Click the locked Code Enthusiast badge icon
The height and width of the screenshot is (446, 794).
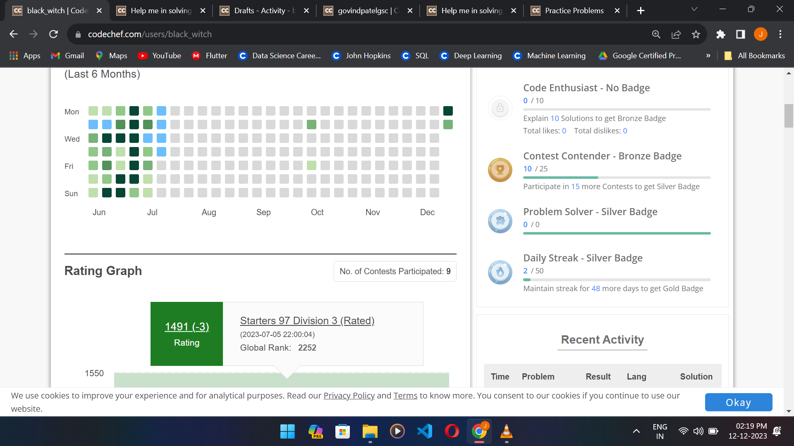point(500,108)
